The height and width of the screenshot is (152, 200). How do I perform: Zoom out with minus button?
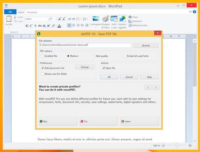click(163, 145)
